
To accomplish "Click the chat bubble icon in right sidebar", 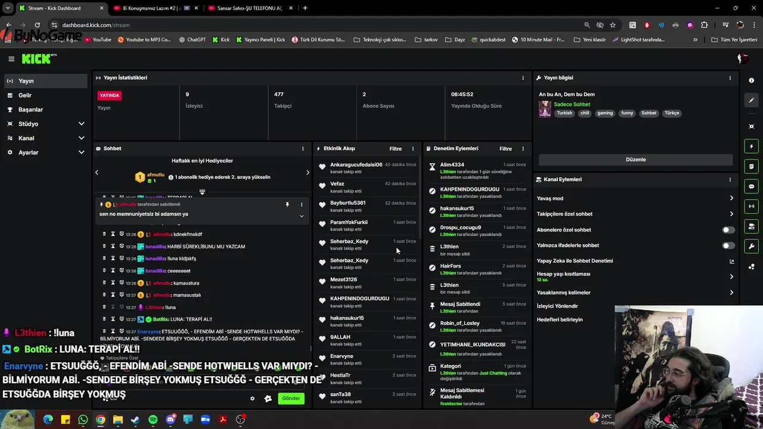I will 751,186.
